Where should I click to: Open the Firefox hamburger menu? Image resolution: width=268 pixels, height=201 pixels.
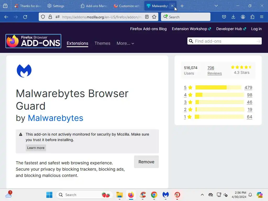pos(262,17)
